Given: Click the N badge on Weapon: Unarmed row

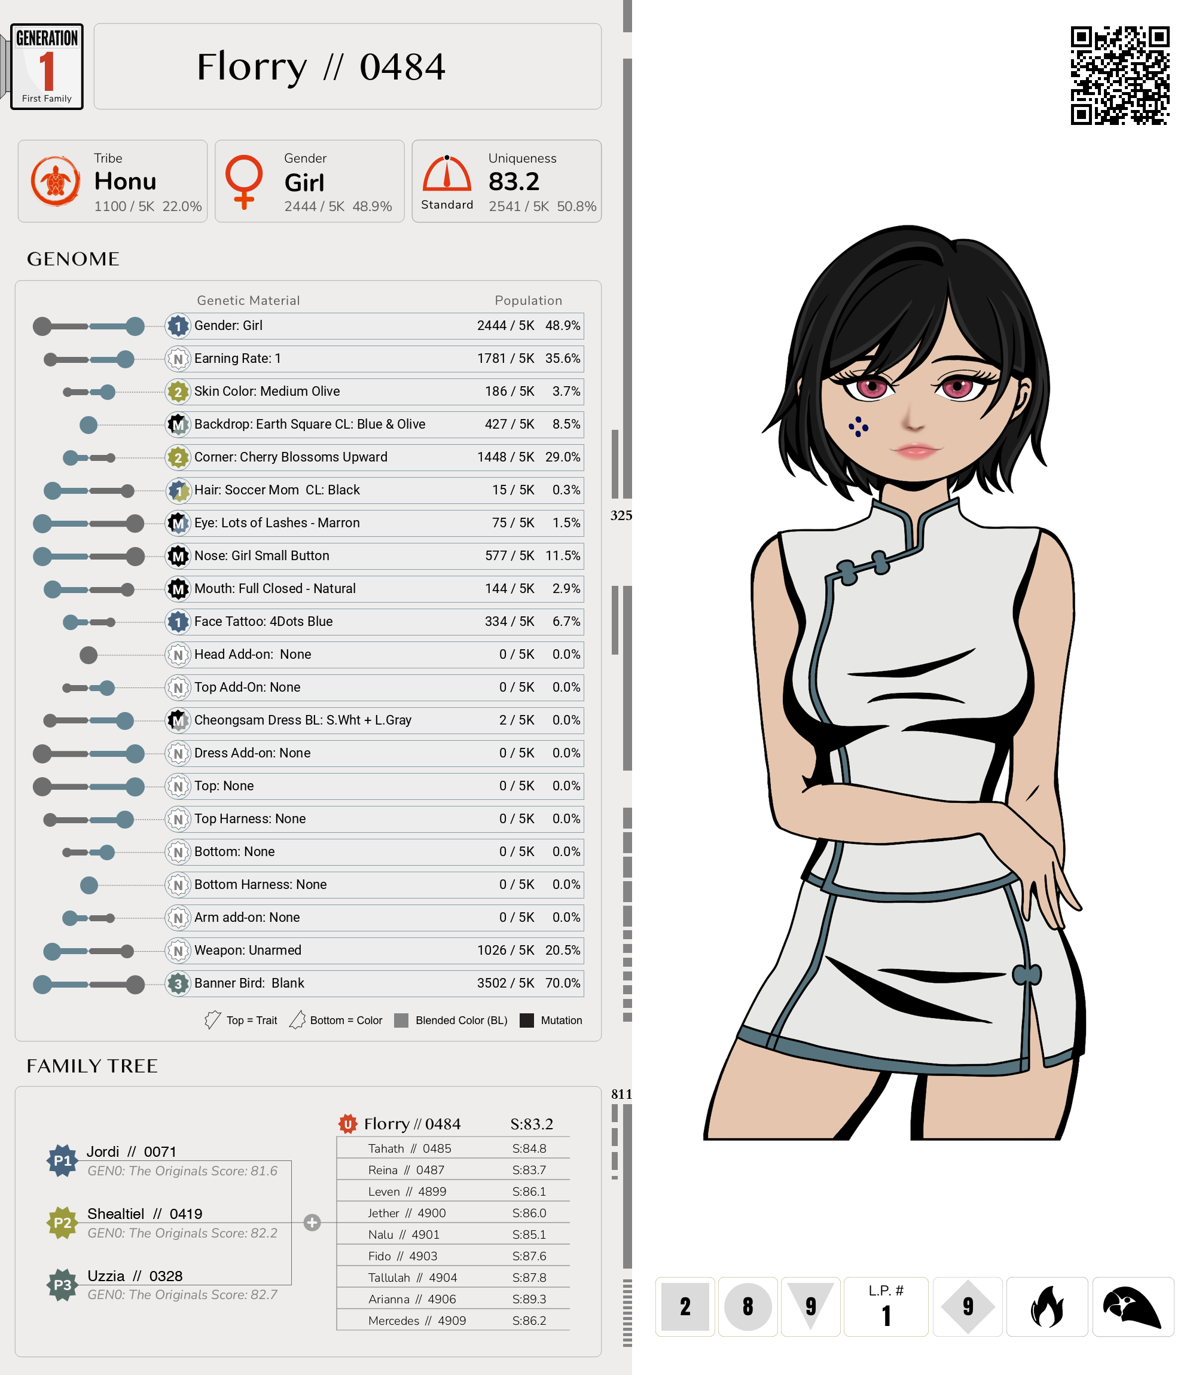Looking at the screenshot, I should pos(178,951).
